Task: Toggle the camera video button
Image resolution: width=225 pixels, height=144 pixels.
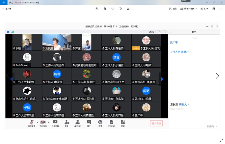Action: (x=43, y=123)
